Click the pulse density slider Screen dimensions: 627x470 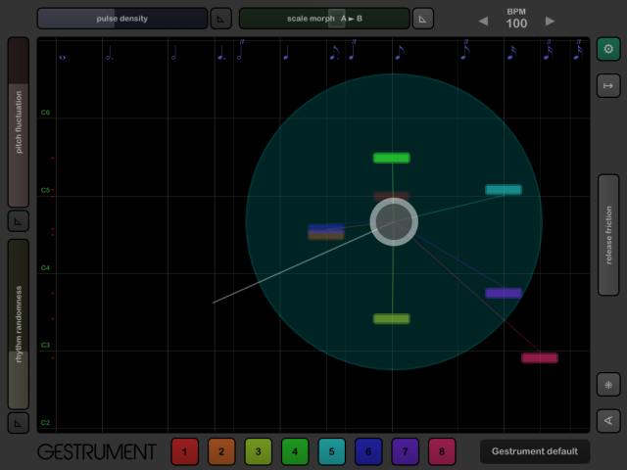[x=122, y=19]
